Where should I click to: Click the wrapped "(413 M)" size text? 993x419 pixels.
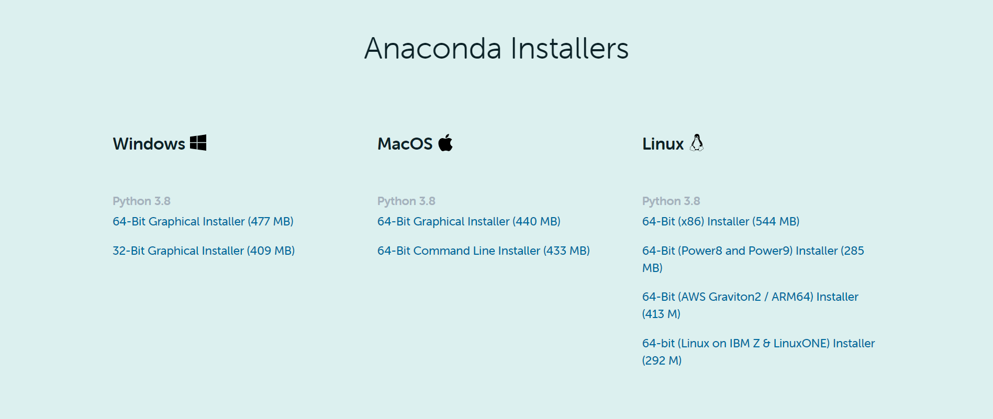[661, 314]
